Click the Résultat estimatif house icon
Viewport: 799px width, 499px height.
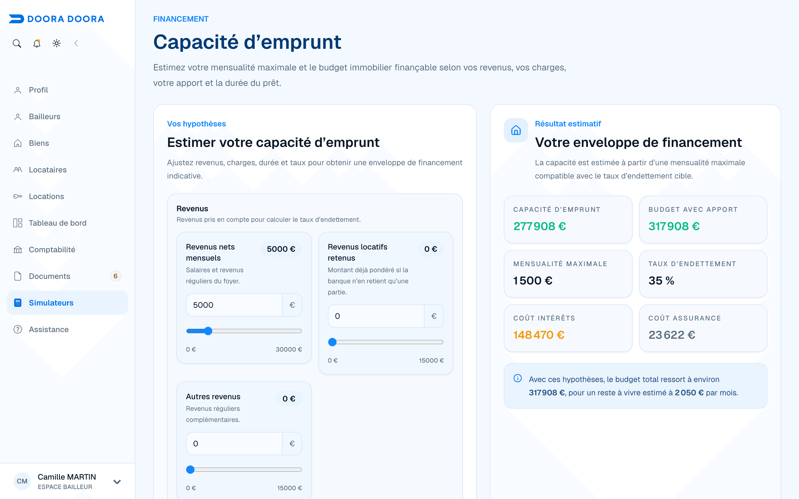tap(516, 130)
